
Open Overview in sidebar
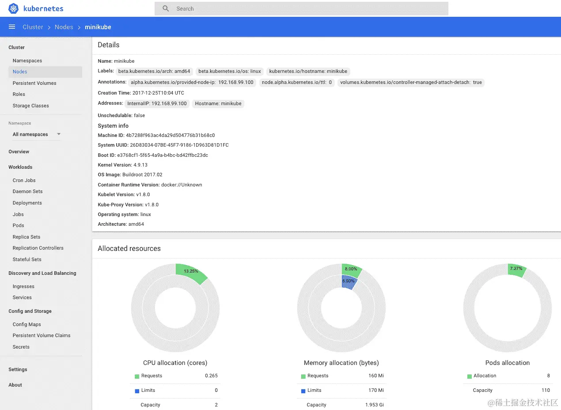(19, 152)
